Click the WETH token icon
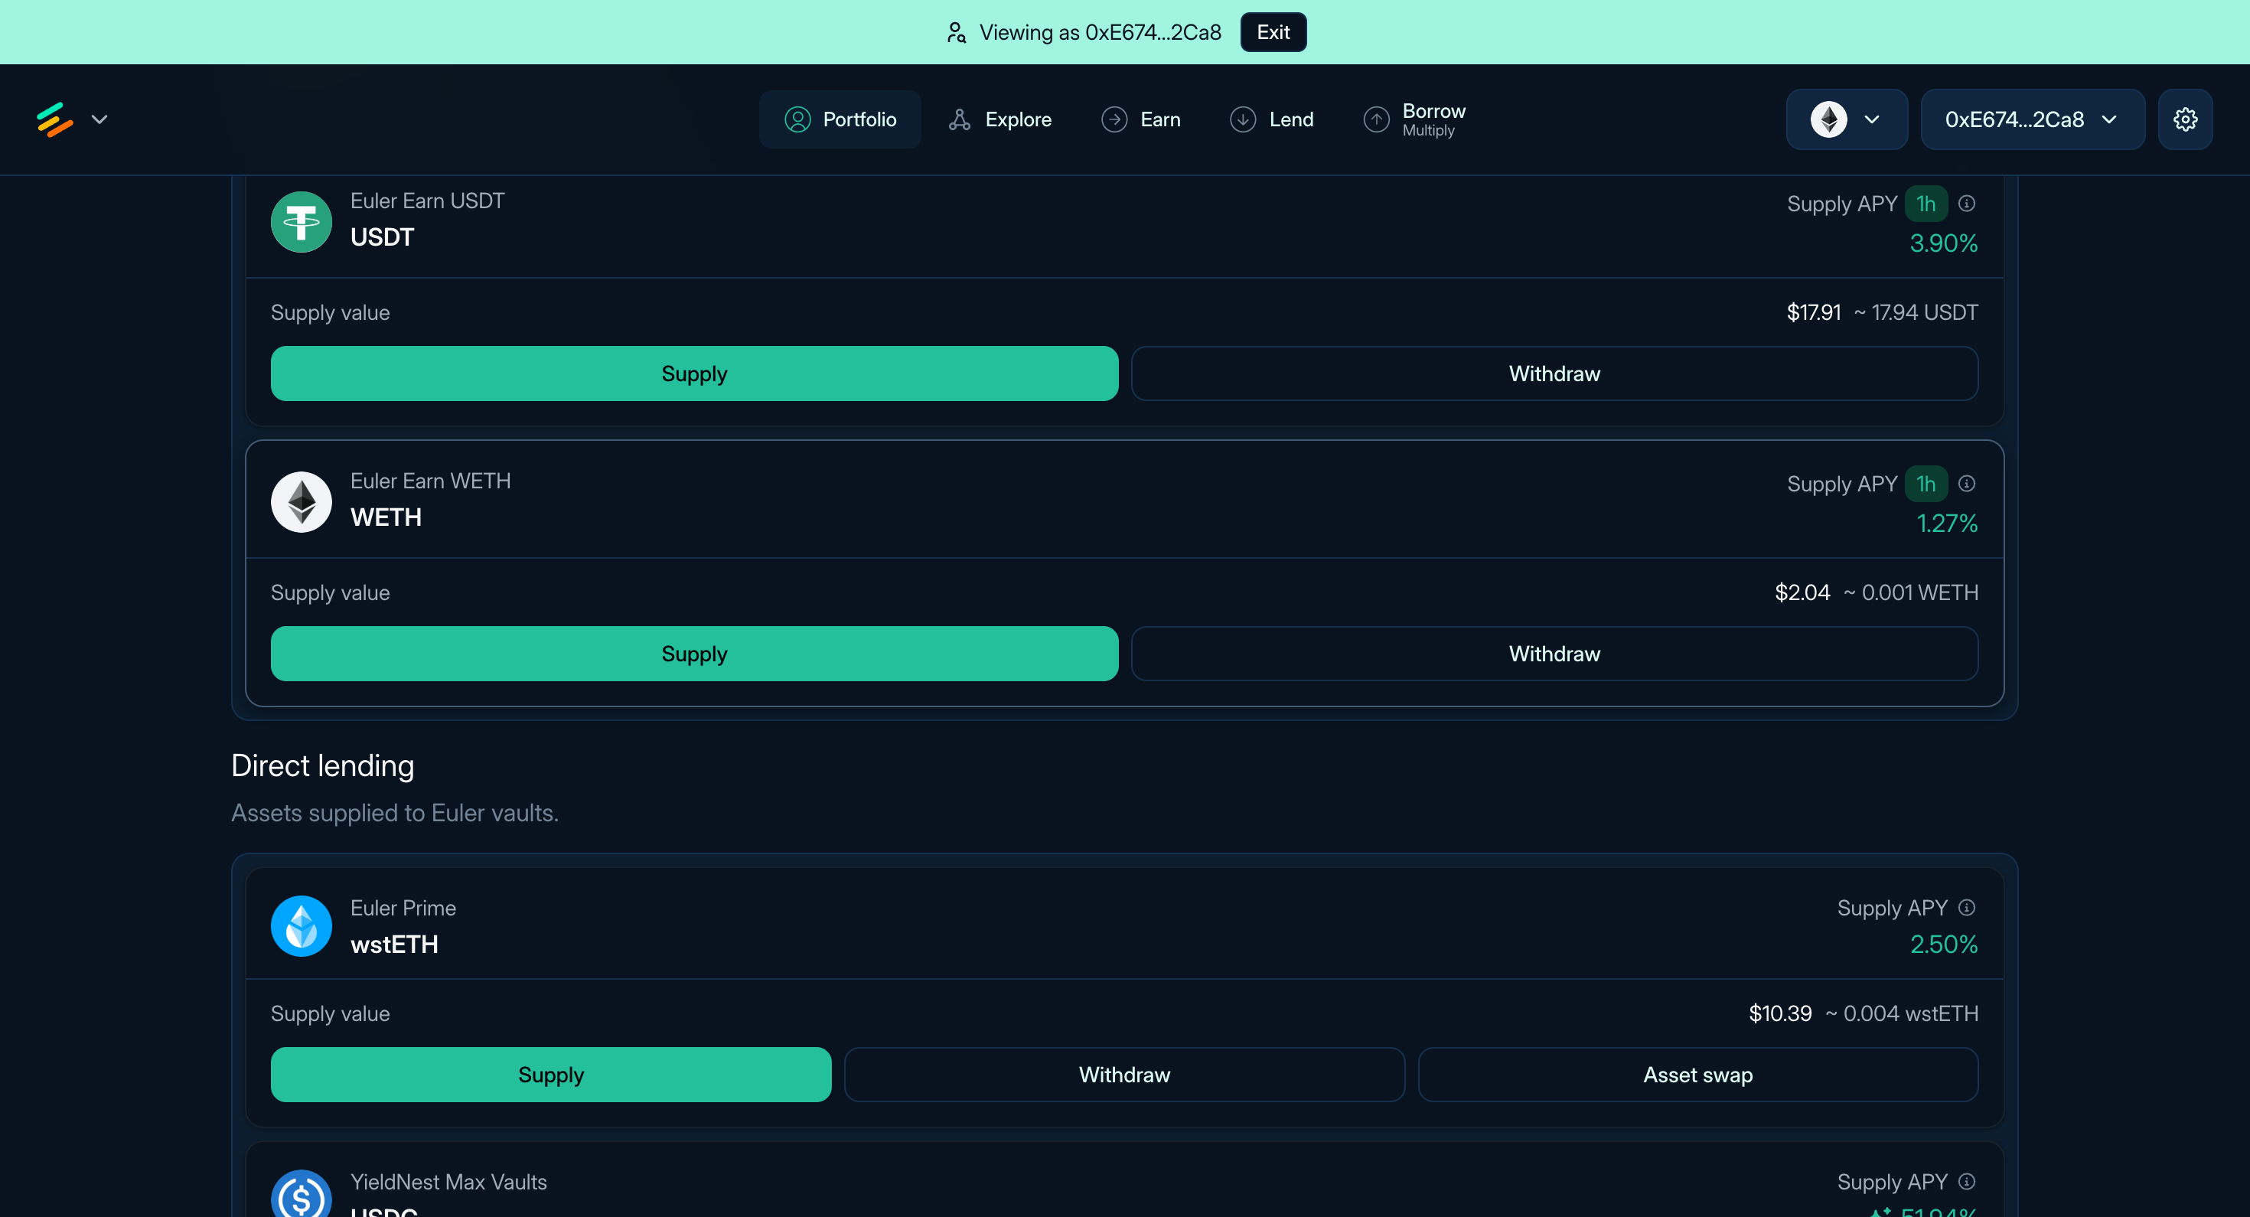 [x=302, y=502]
